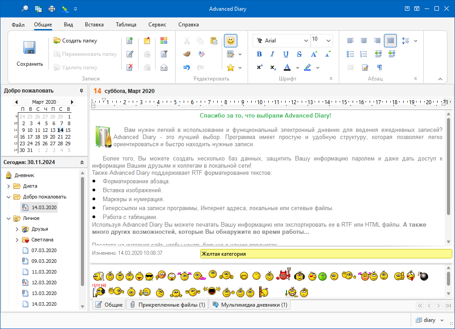This screenshot has width=455, height=329.
Task: Click the Сохранить button
Action: coord(29,54)
